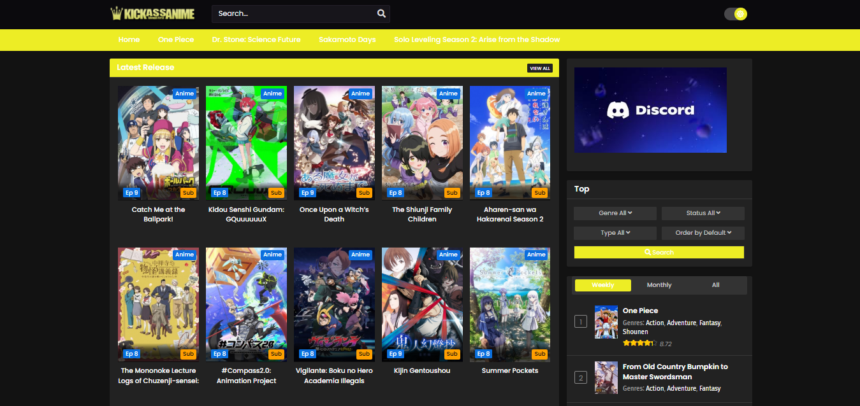Open Kijin Gentoushou poster
Image resolution: width=860 pixels, height=406 pixels.
click(422, 305)
